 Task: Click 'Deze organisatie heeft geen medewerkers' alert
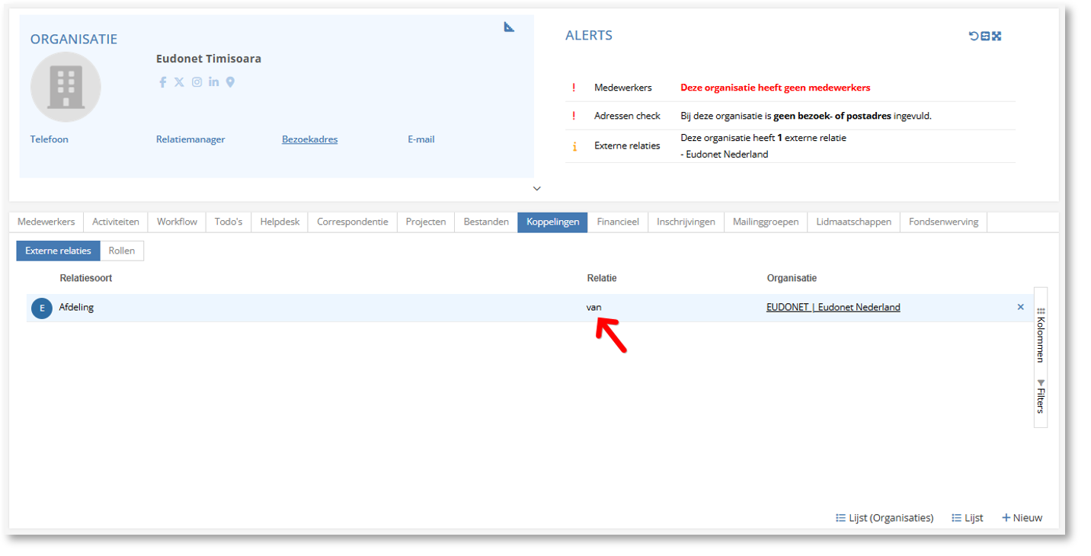(776, 88)
